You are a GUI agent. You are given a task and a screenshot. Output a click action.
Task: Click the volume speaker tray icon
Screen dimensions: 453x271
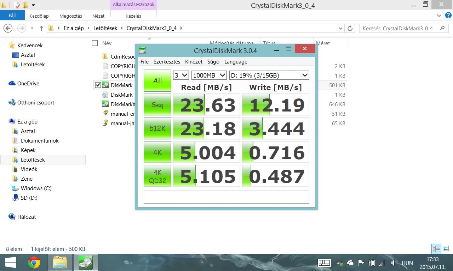[x=392, y=263]
